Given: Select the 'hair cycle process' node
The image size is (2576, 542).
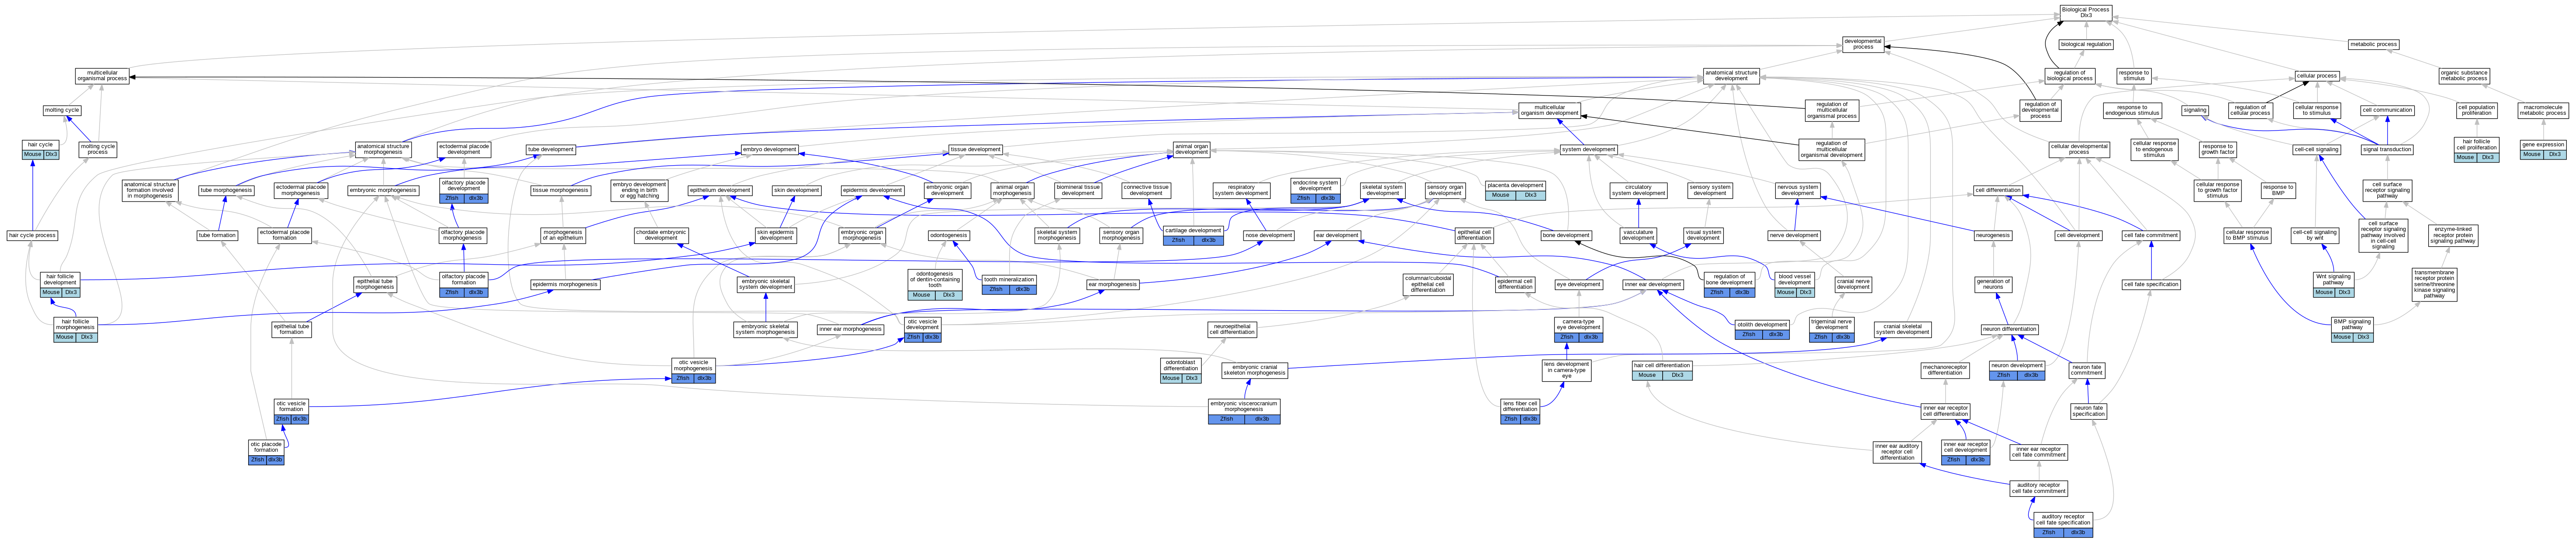Looking at the screenshot, I should pyautogui.click(x=32, y=235).
